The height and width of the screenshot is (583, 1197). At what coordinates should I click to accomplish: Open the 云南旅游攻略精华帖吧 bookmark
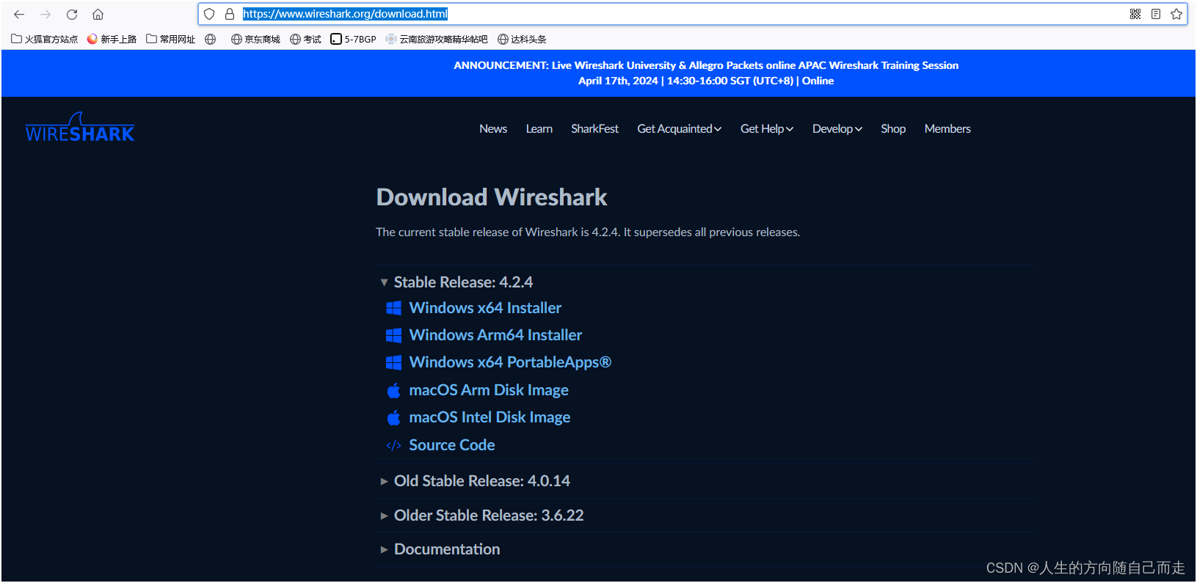(437, 39)
